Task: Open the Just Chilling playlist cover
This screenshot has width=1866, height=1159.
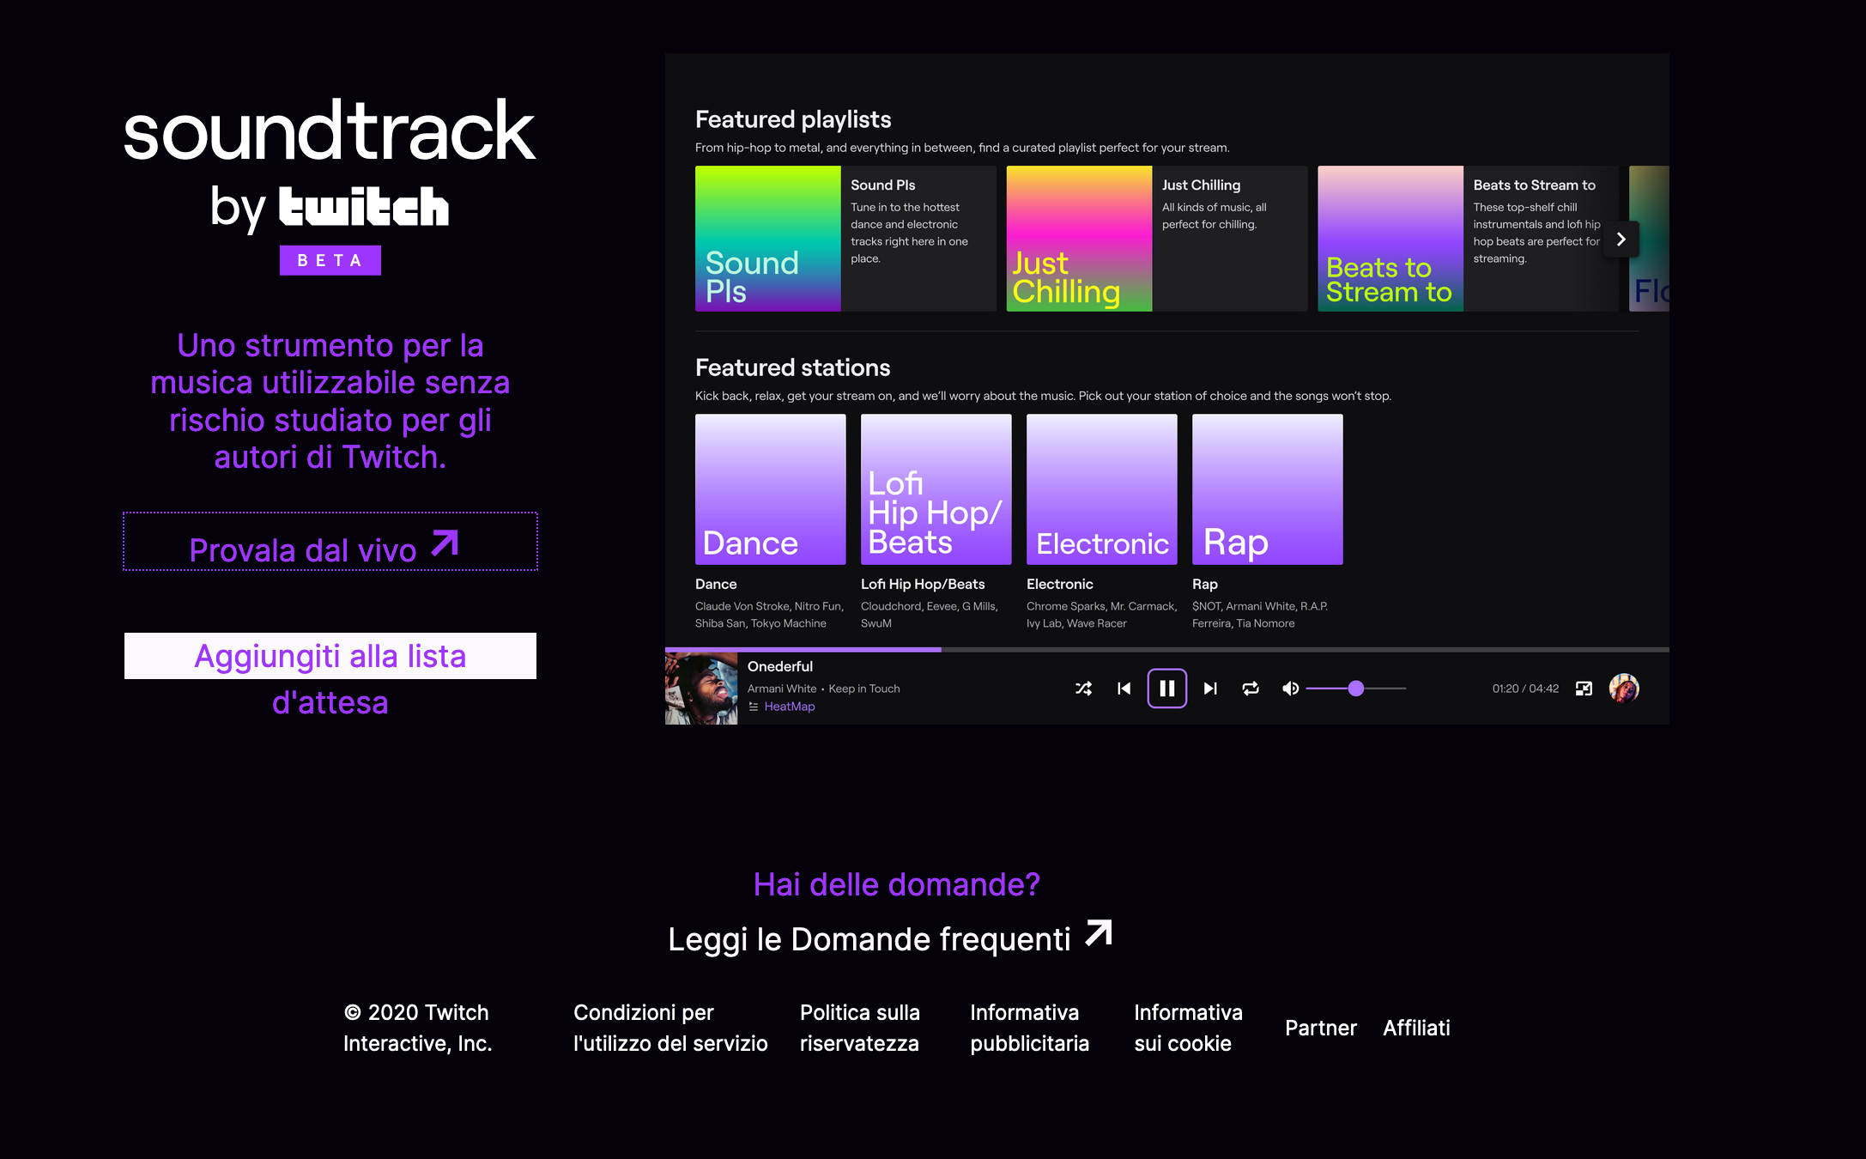Action: tap(1079, 239)
